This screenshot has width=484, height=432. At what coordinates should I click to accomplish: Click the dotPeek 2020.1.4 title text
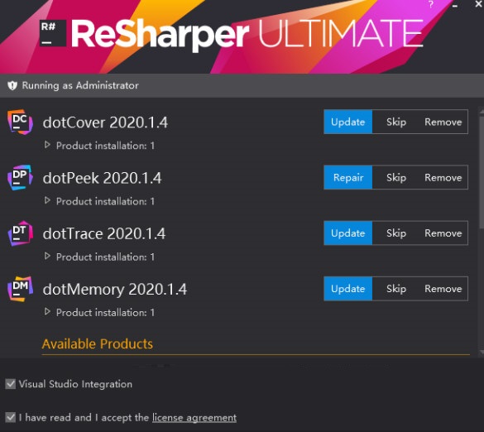click(102, 178)
